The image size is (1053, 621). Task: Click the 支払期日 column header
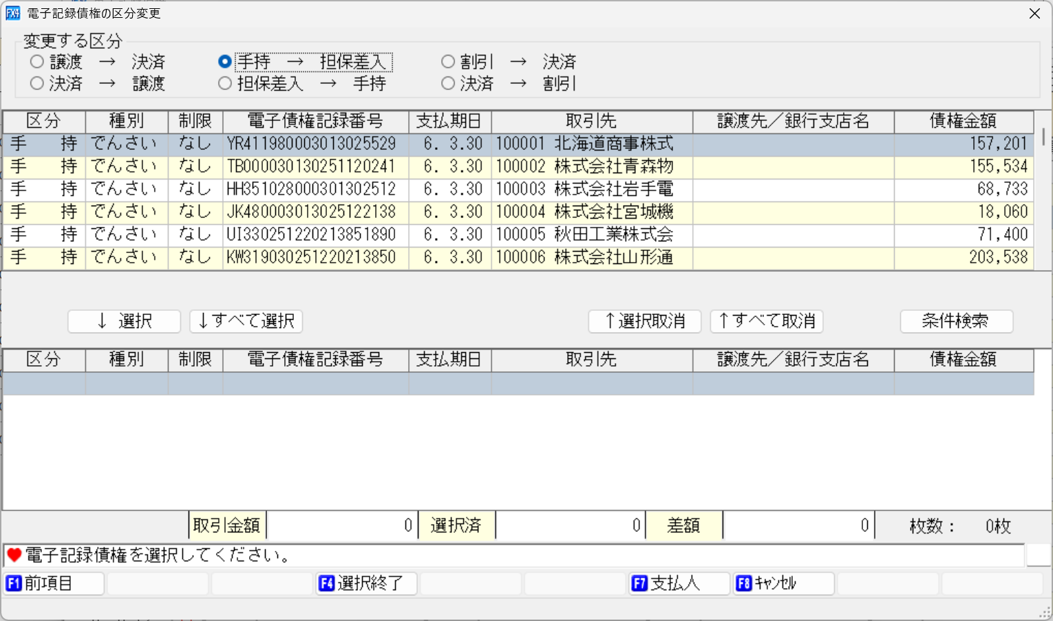(x=449, y=121)
